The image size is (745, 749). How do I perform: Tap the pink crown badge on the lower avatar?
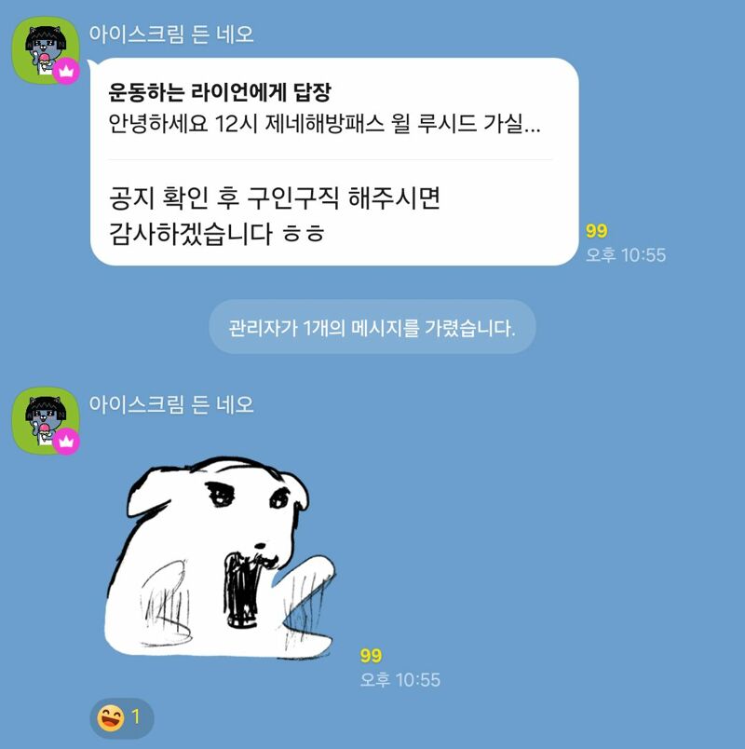click(x=66, y=442)
